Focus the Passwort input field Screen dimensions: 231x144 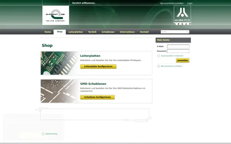[x=178, y=51]
